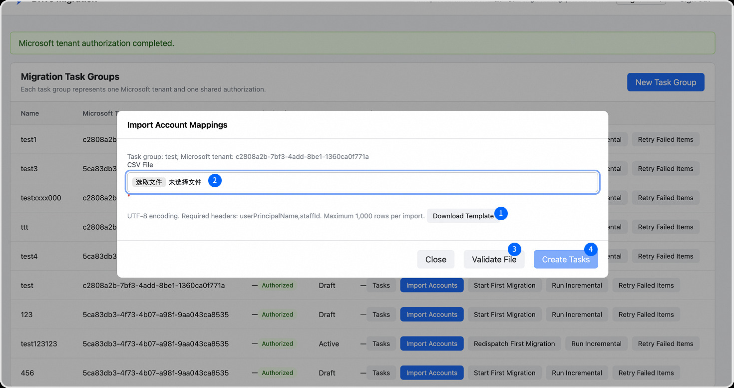
Task: Click Import Accounts in the test123123 row
Action: click(432, 344)
